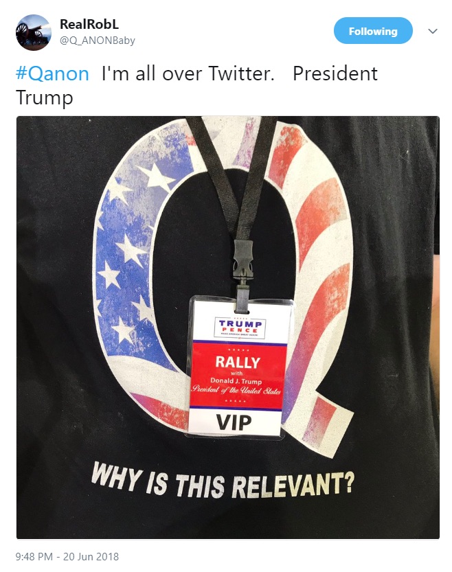Click the VIP label on the badge

pos(234,422)
